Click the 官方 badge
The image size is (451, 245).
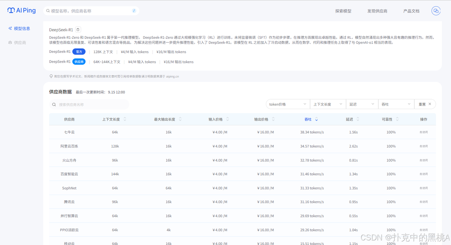pos(79,52)
